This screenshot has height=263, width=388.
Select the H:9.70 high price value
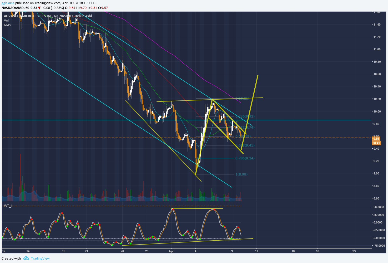[82, 8]
